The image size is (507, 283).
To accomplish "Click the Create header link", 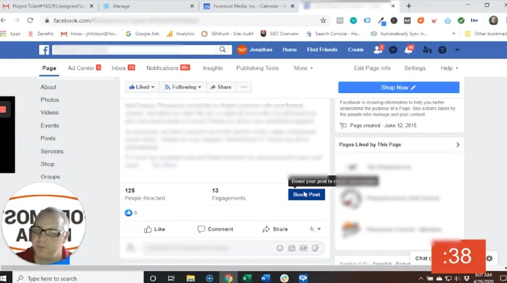I will 356,50.
